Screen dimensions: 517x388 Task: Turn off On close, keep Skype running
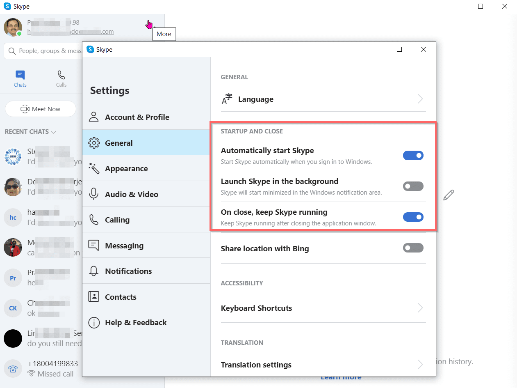pos(413,217)
